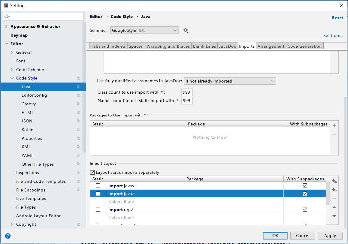Add blank line icon in Import Layout

pos(334,190)
